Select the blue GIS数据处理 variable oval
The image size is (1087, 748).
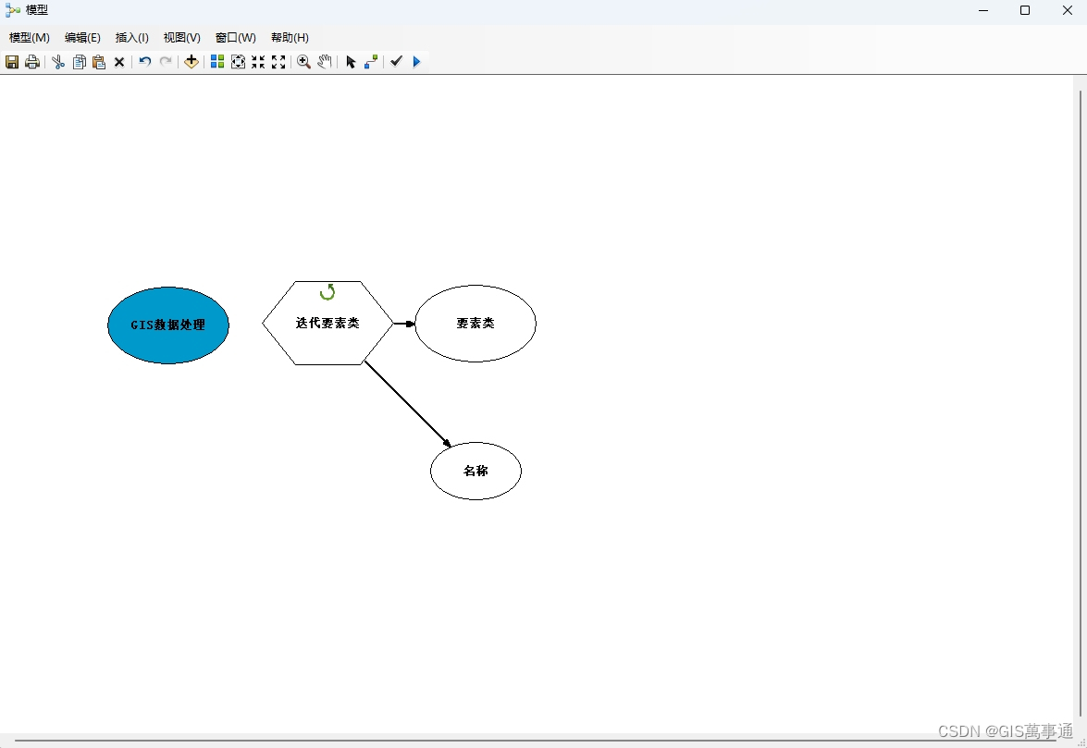(x=168, y=325)
